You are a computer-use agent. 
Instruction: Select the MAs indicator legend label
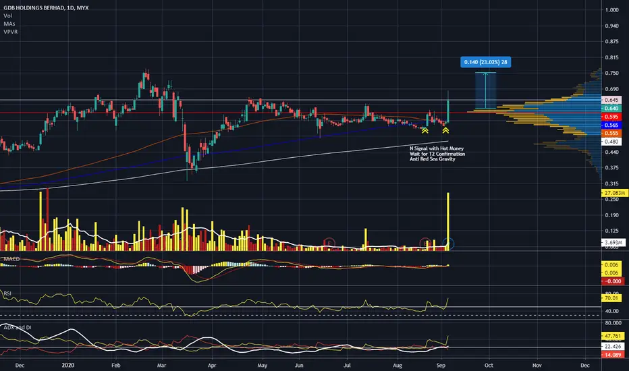(9, 24)
